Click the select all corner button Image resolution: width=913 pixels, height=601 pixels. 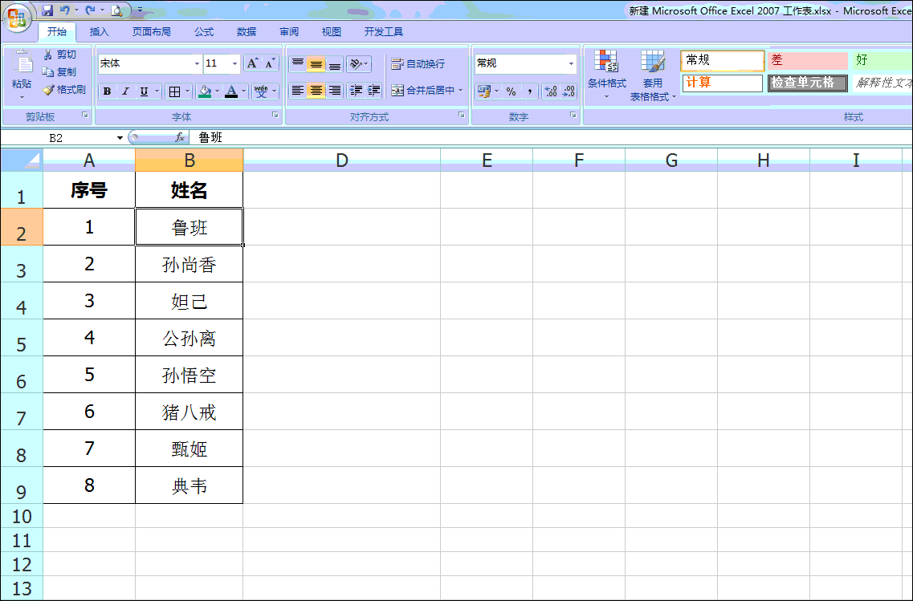tap(22, 160)
